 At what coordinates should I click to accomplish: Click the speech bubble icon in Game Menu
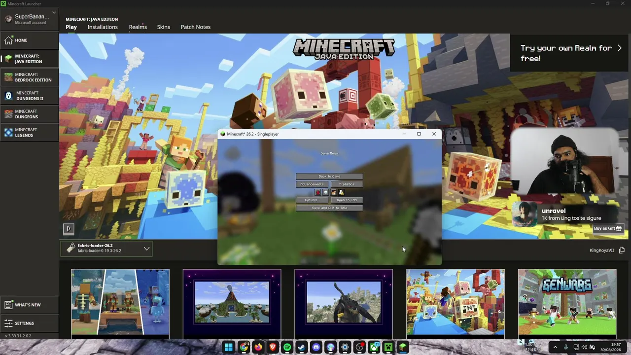click(326, 192)
